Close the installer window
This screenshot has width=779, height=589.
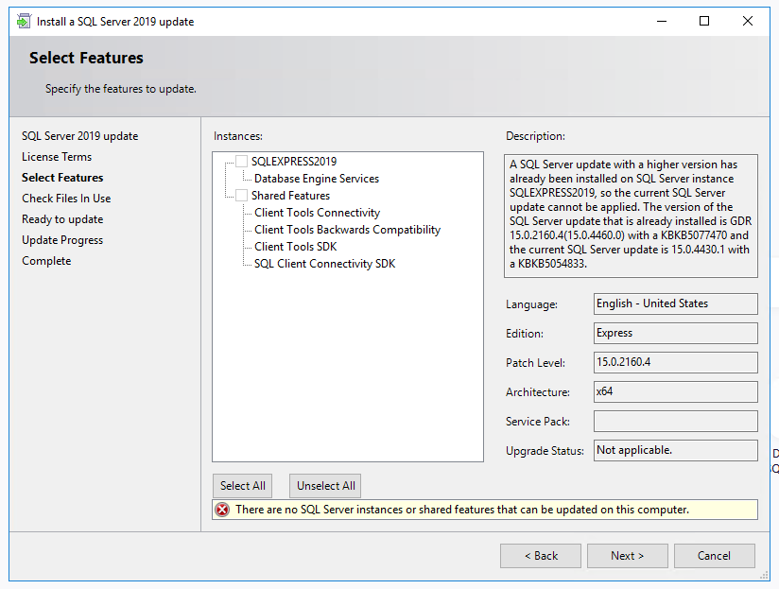[747, 22]
